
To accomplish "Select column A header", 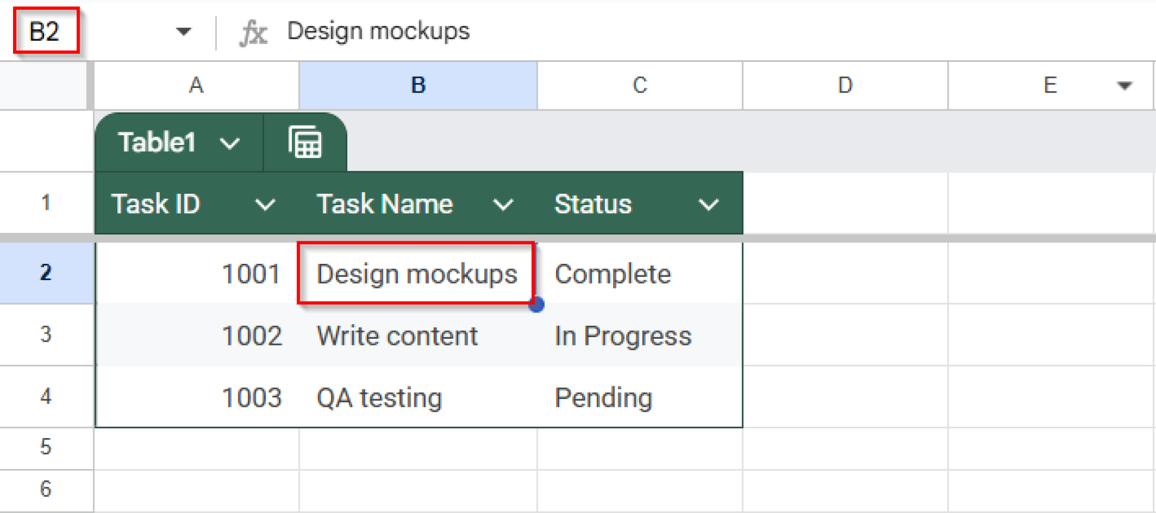I will (x=196, y=85).
